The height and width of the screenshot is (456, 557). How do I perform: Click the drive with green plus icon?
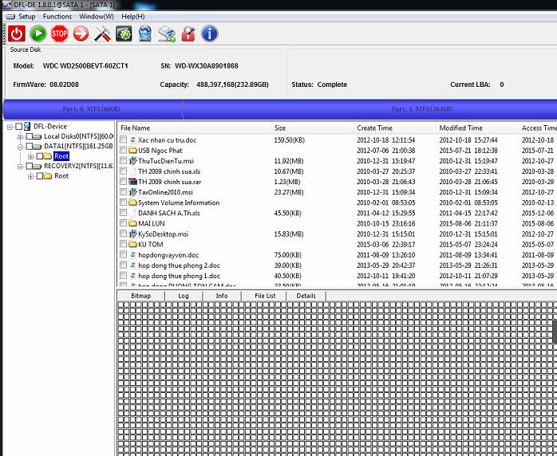point(167,34)
